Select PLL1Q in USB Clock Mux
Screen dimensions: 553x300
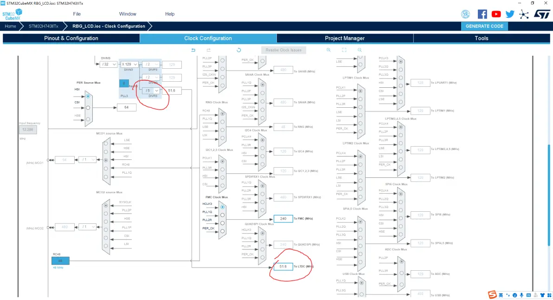361,283
